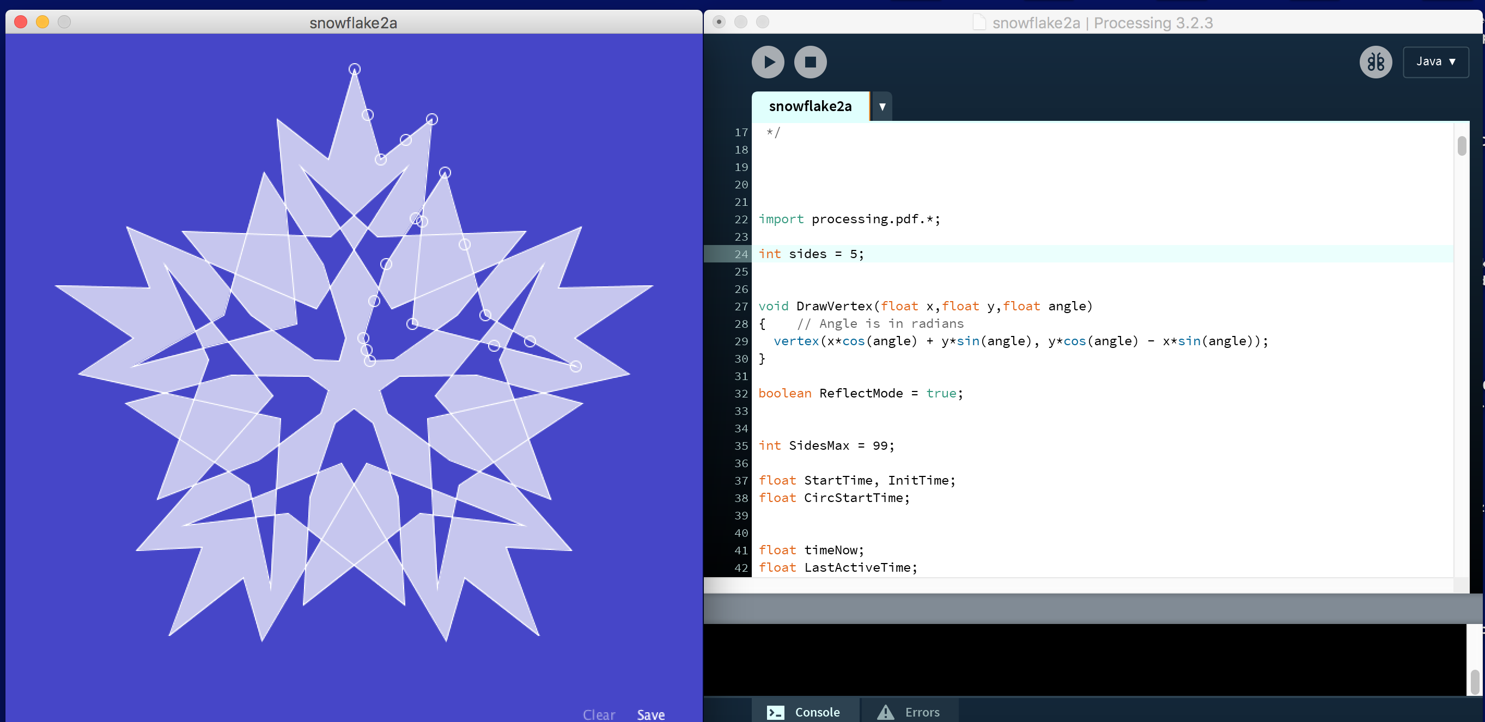Viewport: 1485px width, 722px height.
Task: Click the console vertical scrollbar thumb
Action: pyautogui.click(x=1474, y=682)
